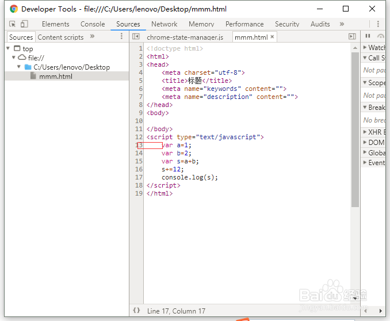Screen dimensions: 390x321
Task: Click the cloud domain icon beside file://
Action: point(22,57)
